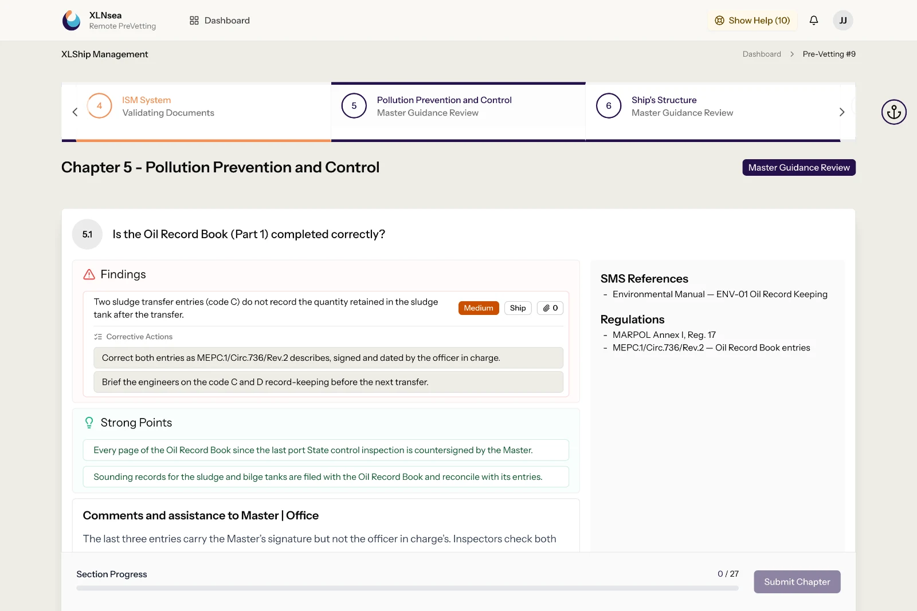Go to previous chapter steps with left chevron
The height and width of the screenshot is (611, 917).
pos(75,112)
